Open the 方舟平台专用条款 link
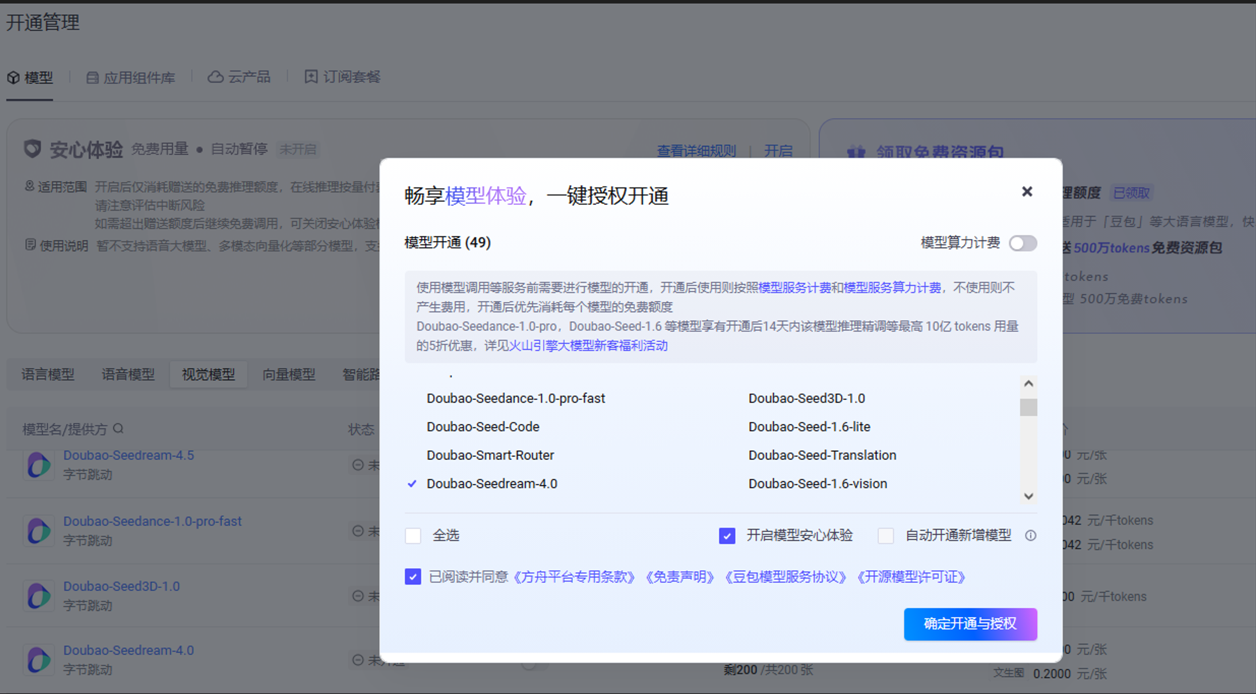The image size is (1256, 694). pyautogui.click(x=574, y=577)
